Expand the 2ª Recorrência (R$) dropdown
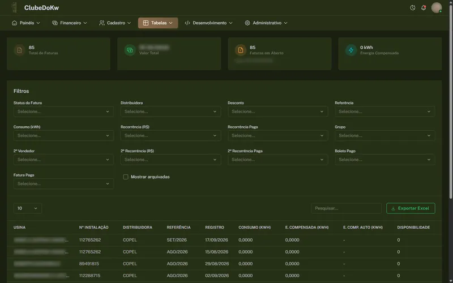Screen dimensions: 453x283 coord(171,160)
